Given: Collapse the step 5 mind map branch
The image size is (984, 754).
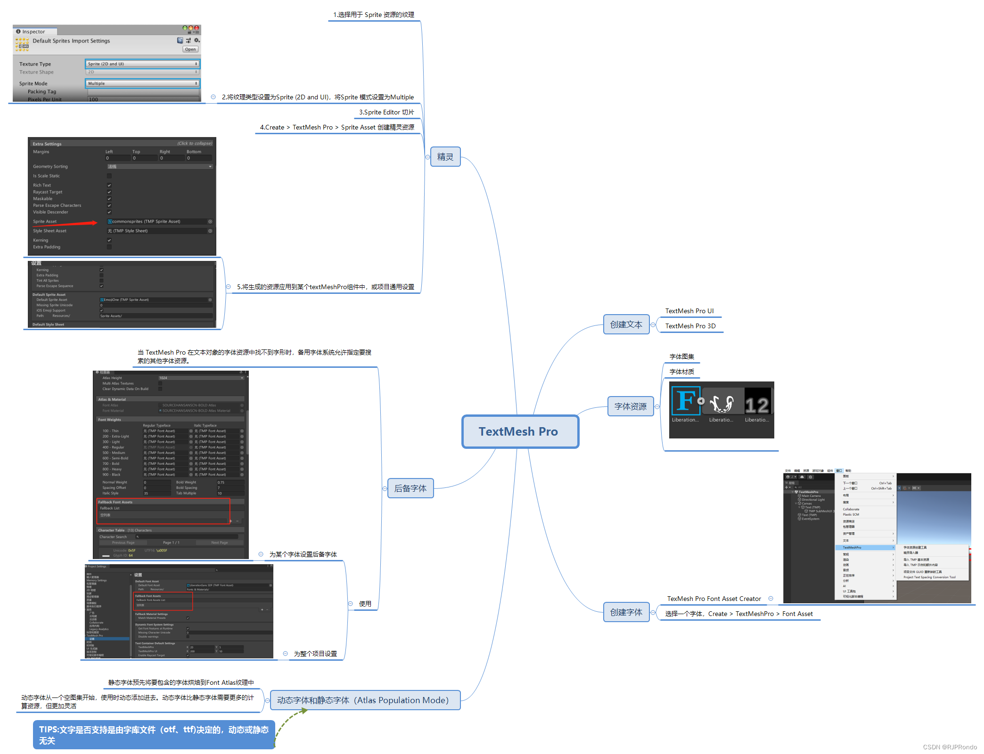Looking at the screenshot, I should point(228,287).
